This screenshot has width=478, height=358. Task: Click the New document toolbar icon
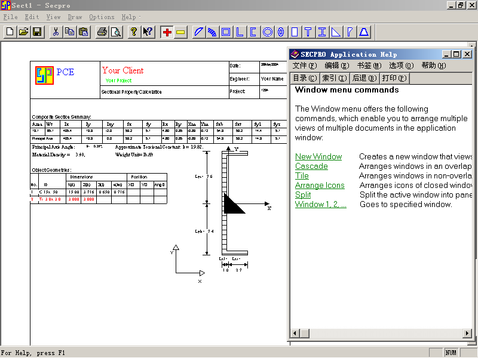click(10, 32)
